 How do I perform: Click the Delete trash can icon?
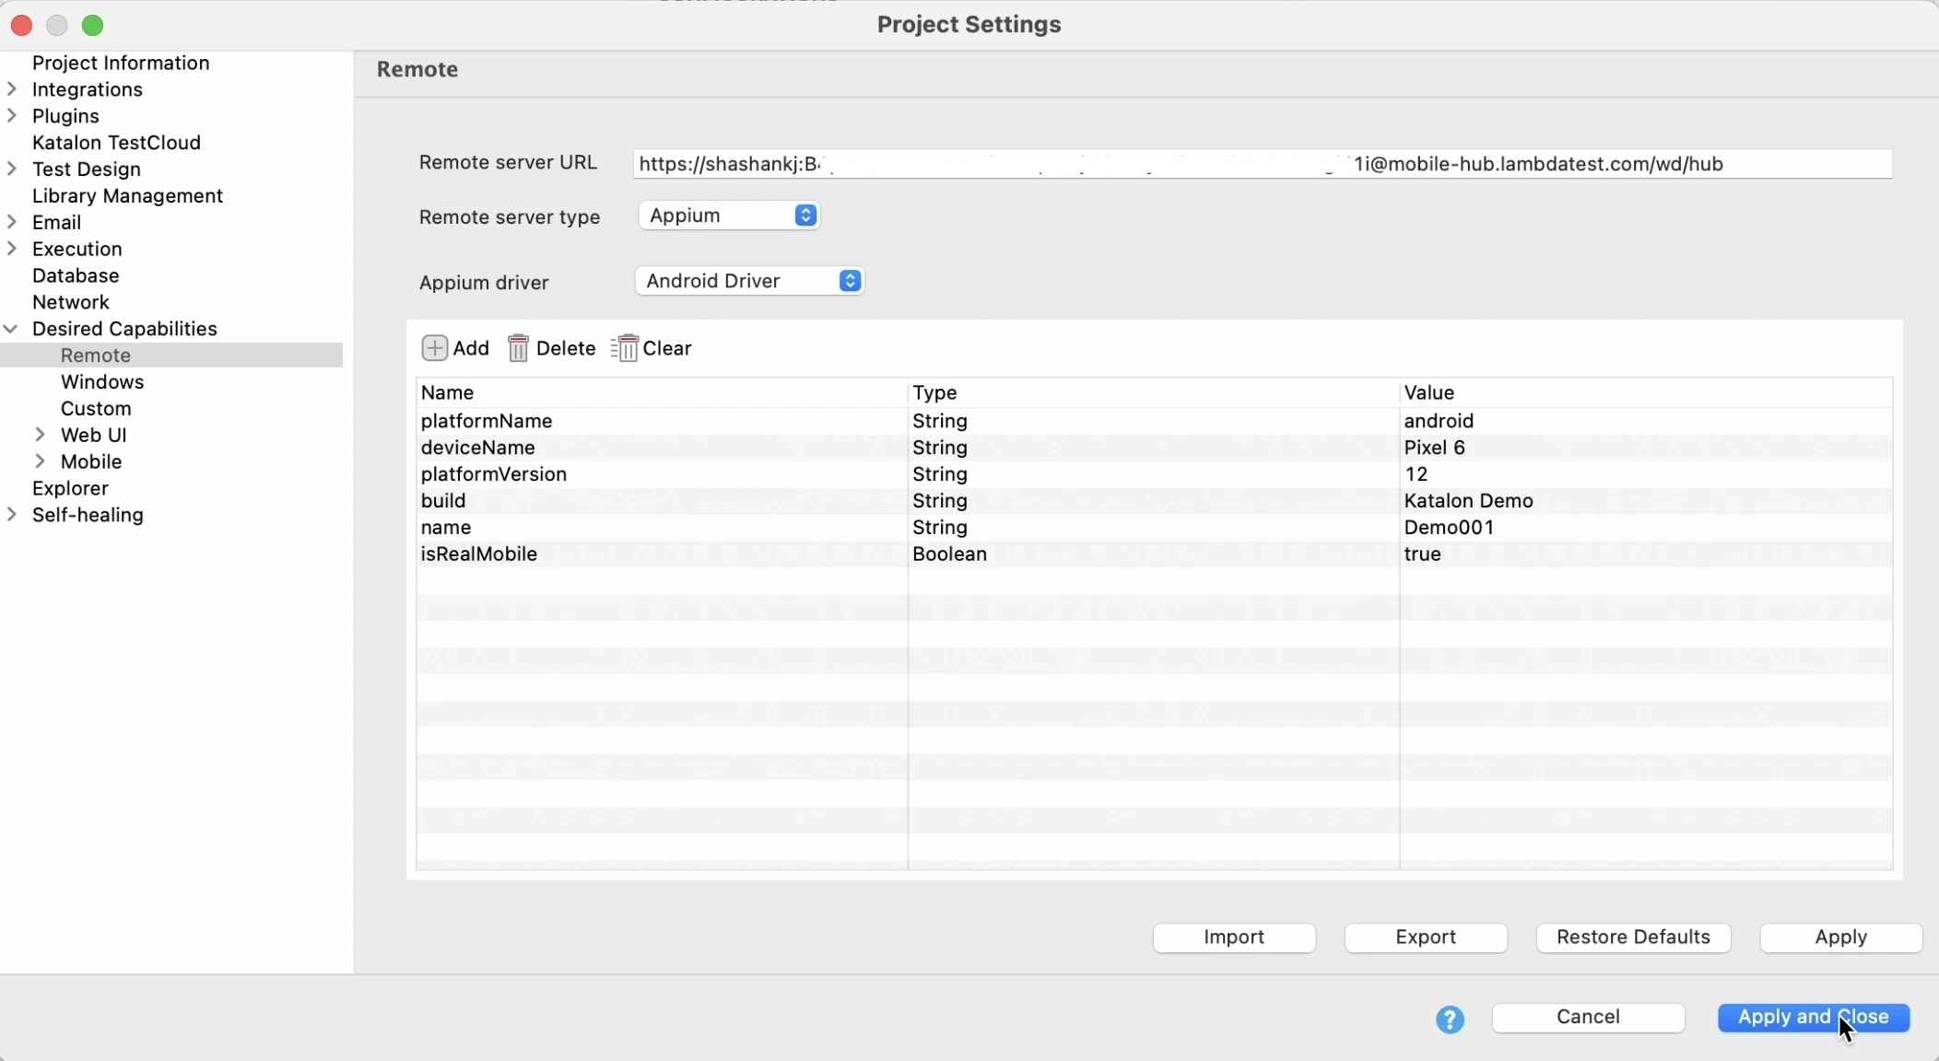(519, 348)
